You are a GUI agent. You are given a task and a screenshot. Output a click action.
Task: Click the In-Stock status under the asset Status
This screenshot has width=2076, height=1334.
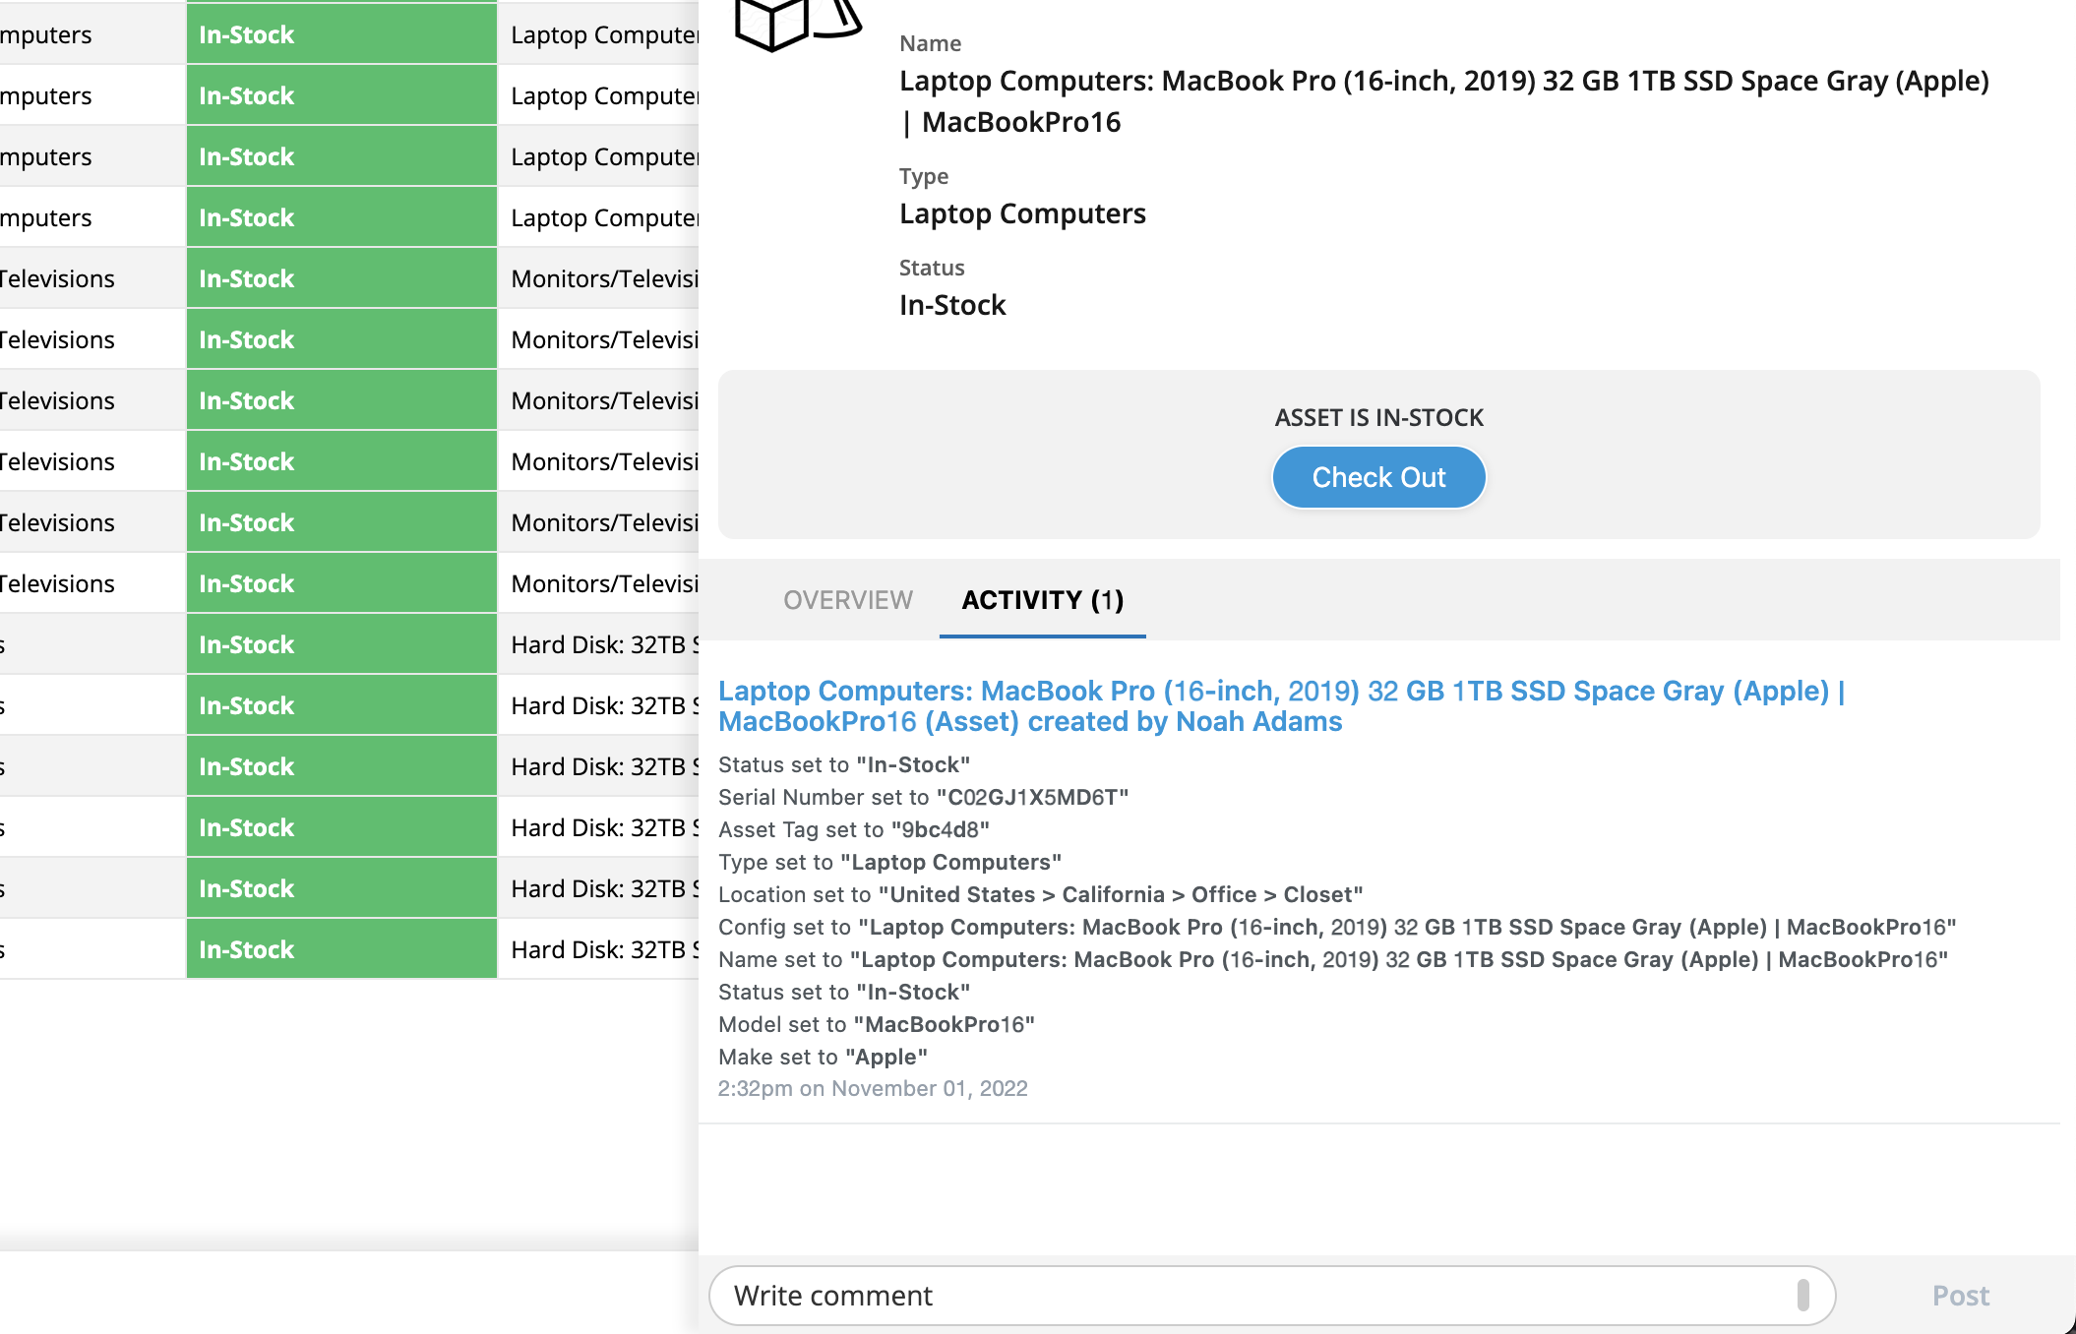click(951, 305)
